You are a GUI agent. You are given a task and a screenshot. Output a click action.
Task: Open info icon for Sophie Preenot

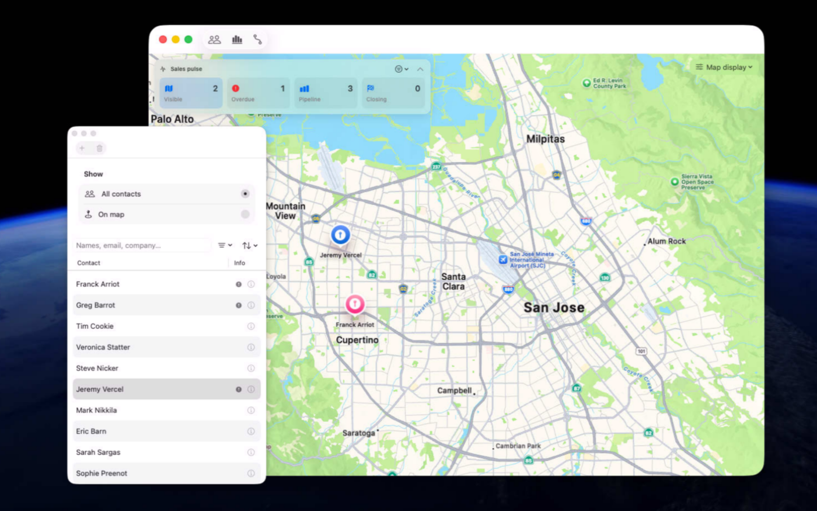(251, 474)
